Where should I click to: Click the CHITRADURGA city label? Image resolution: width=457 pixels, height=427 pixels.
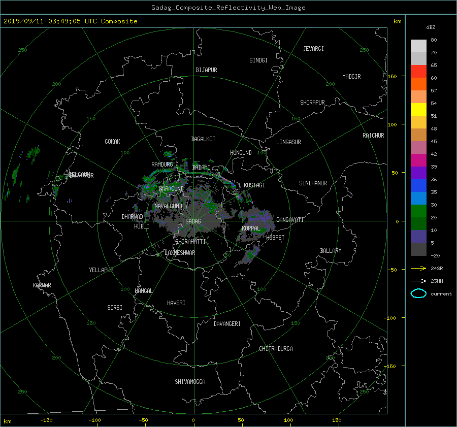coord(276,349)
